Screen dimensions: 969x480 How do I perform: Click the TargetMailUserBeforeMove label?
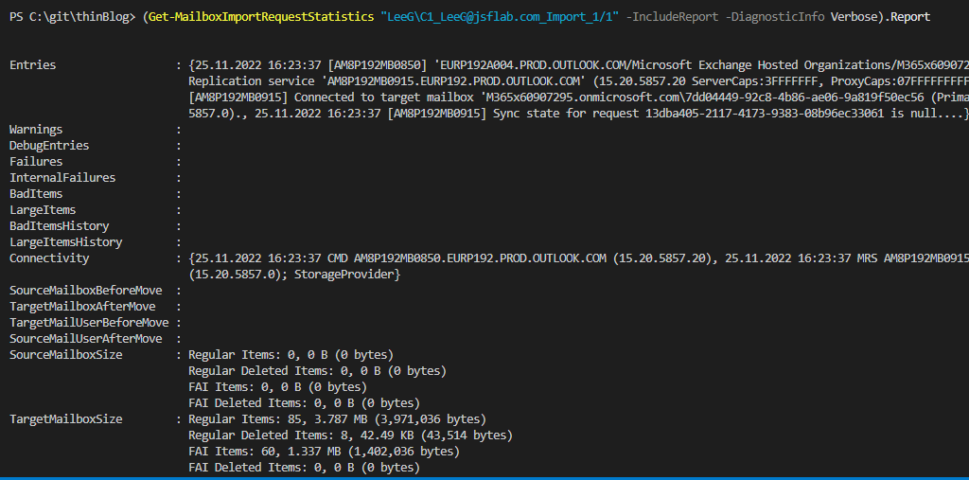coord(89,322)
